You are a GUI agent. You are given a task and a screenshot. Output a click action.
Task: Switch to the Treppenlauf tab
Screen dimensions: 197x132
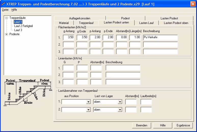click(86, 23)
